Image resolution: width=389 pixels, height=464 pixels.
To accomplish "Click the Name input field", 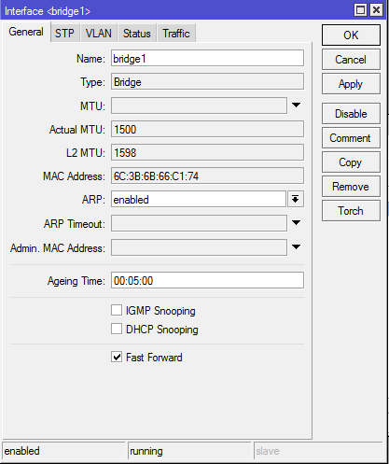I will point(207,58).
